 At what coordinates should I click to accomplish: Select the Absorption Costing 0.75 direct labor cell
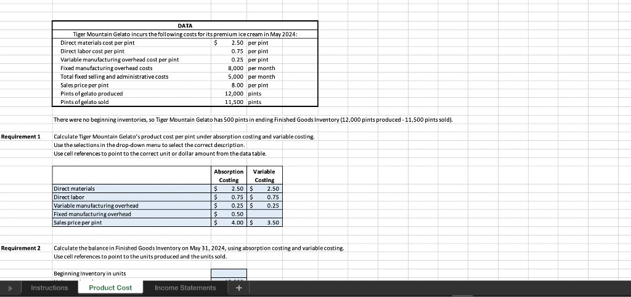pyautogui.click(x=229, y=197)
